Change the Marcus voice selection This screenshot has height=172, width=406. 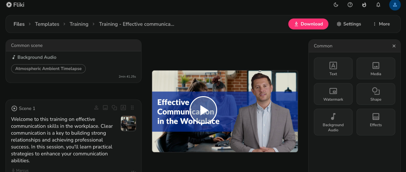pyautogui.click(x=20, y=170)
